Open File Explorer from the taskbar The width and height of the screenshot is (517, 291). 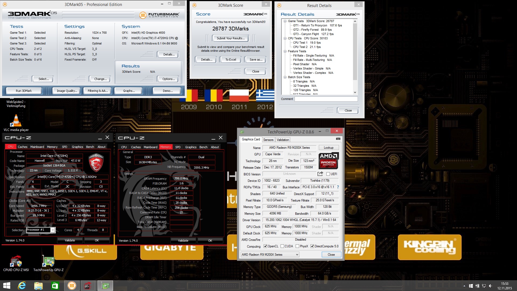[38, 286]
